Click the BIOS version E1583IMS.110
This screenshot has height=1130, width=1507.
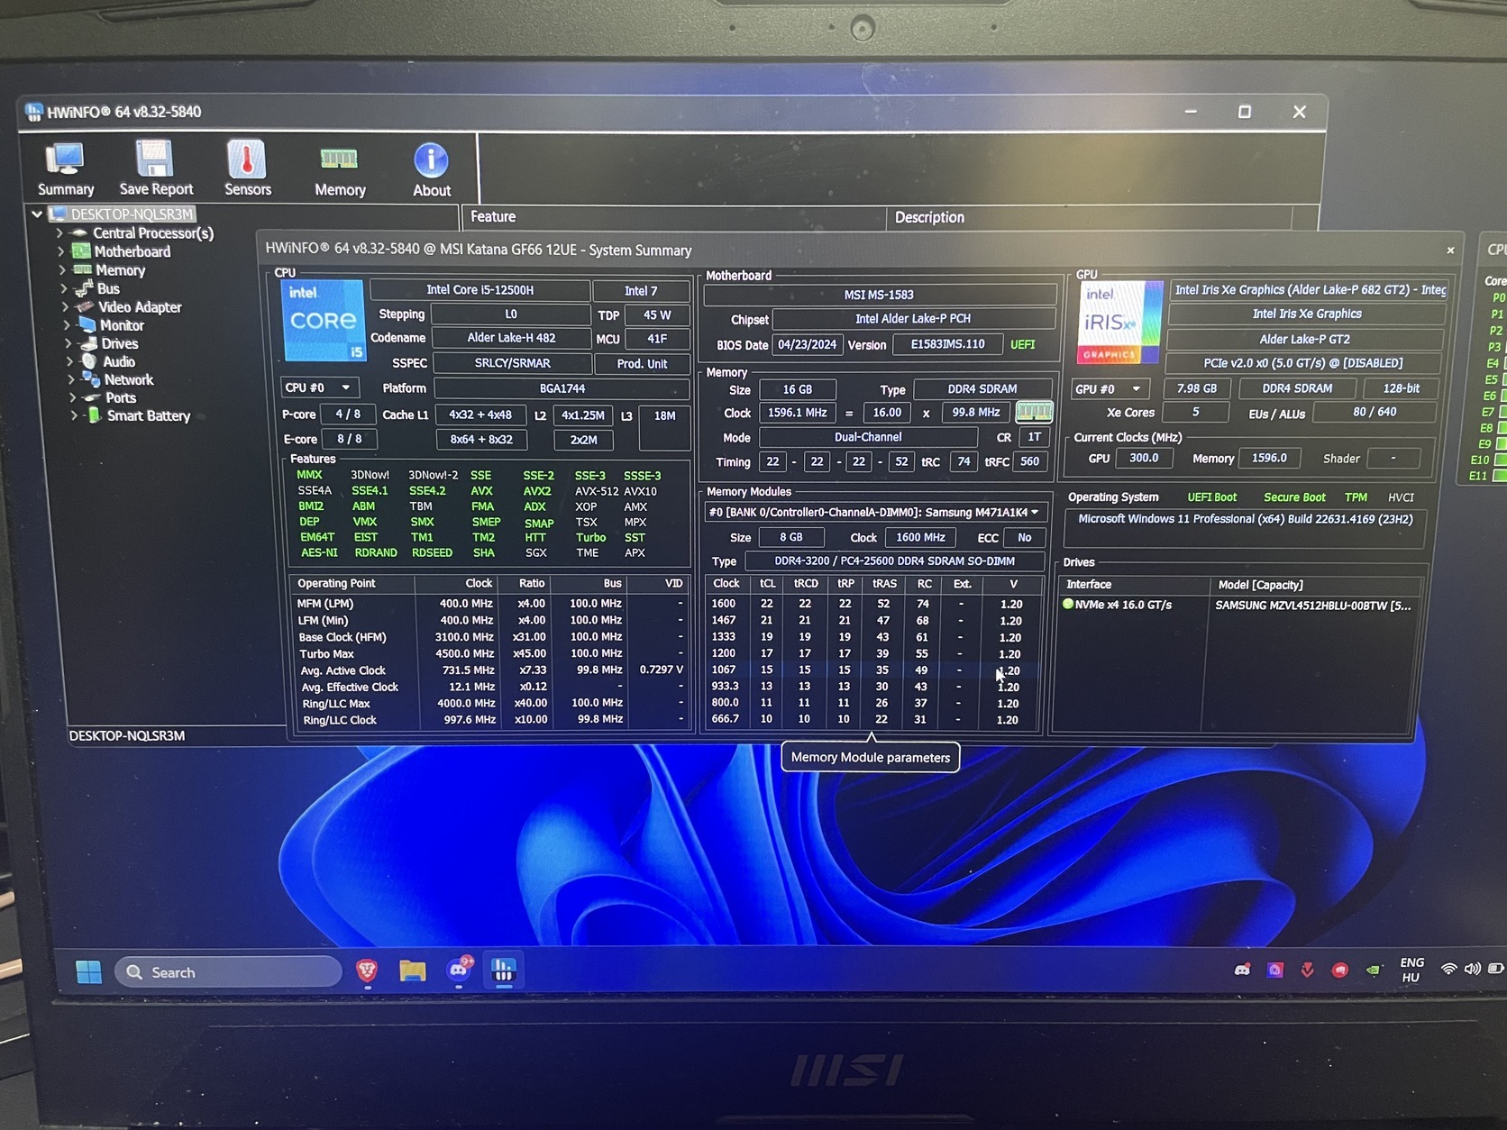click(x=947, y=344)
